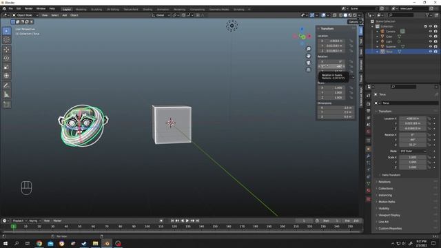
Task: Select the Scale tool in the toolbar
Action: pyautogui.click(x=6, y=67)
